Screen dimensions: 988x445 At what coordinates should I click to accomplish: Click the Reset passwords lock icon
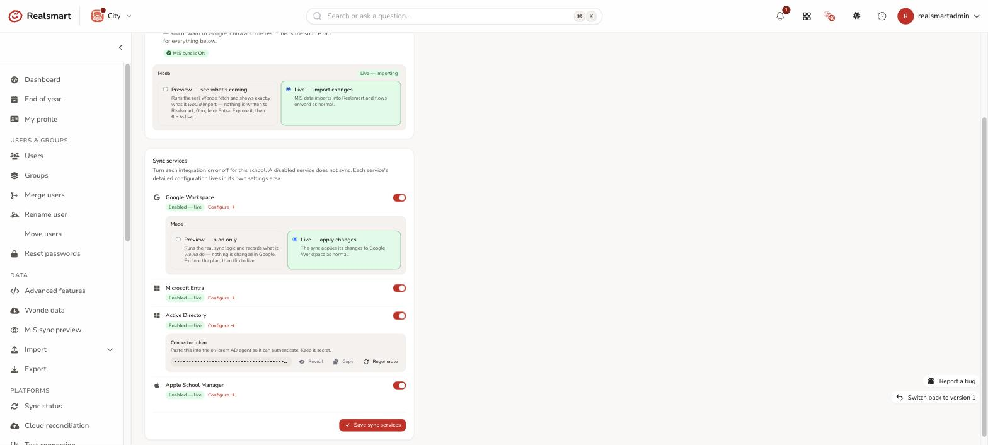(14, 253)
